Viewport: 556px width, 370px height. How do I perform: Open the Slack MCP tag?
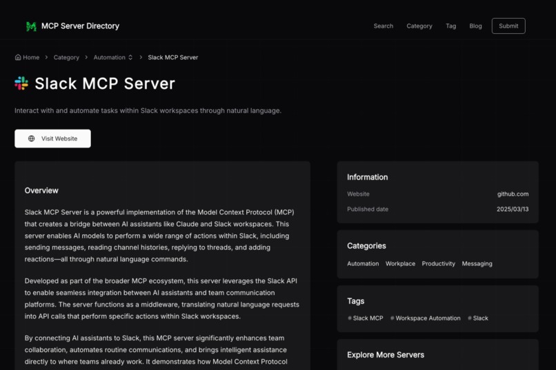pyautogui.click(x=365, y=318)
